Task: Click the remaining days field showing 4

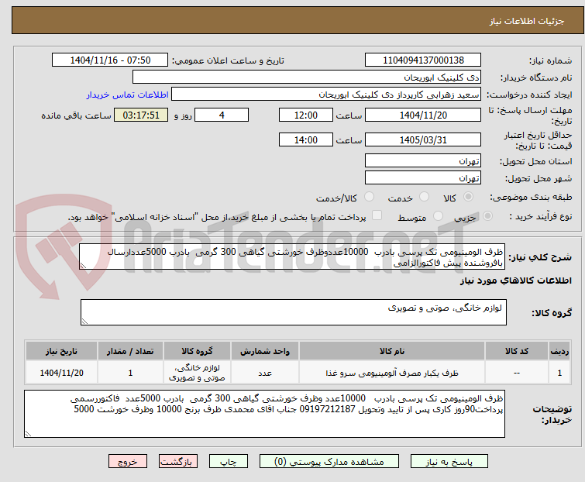Action: [222, 115]
